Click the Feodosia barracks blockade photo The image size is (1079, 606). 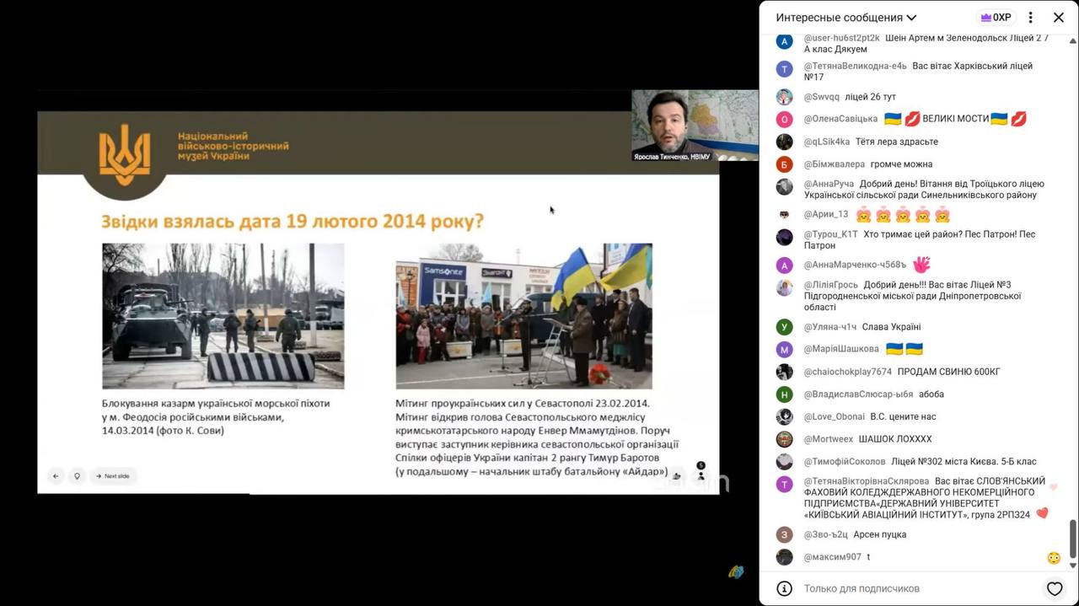[x=223, y=316]
